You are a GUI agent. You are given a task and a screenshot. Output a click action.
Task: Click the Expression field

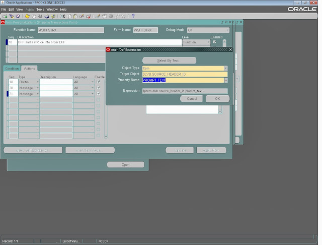coord(185,91)
